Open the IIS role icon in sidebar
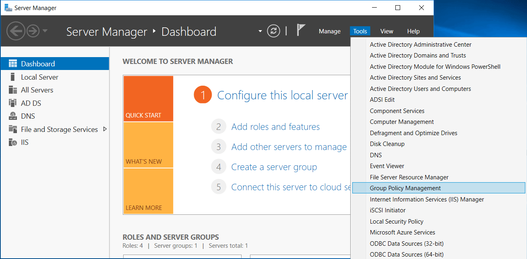 (13, 142)
